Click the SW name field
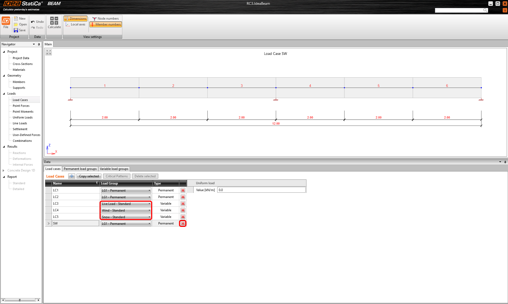The height and width of the screenshot is (304, 508). click(x=76, y=223)
